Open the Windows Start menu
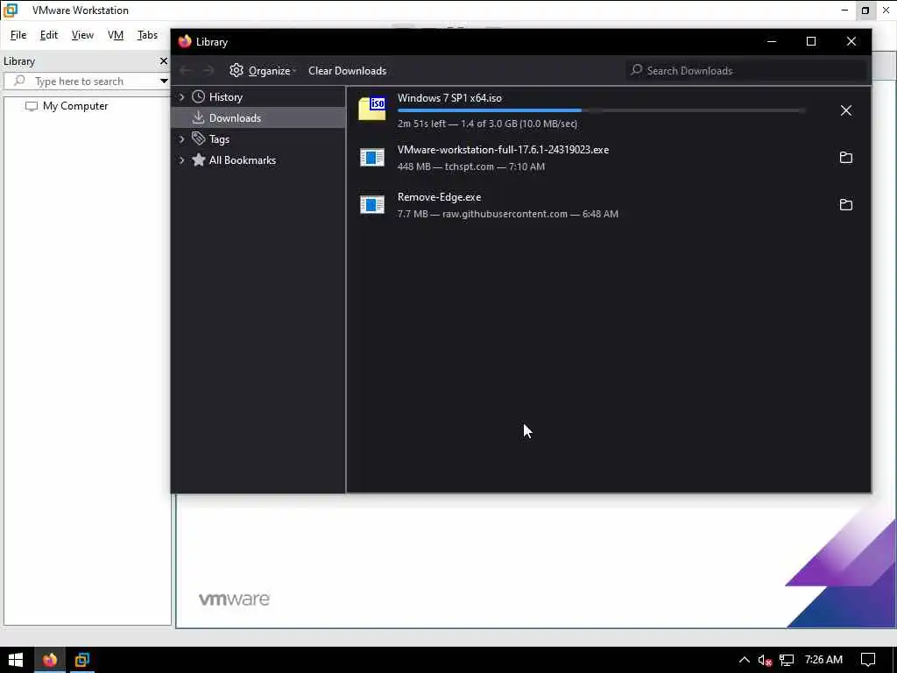 16,660
